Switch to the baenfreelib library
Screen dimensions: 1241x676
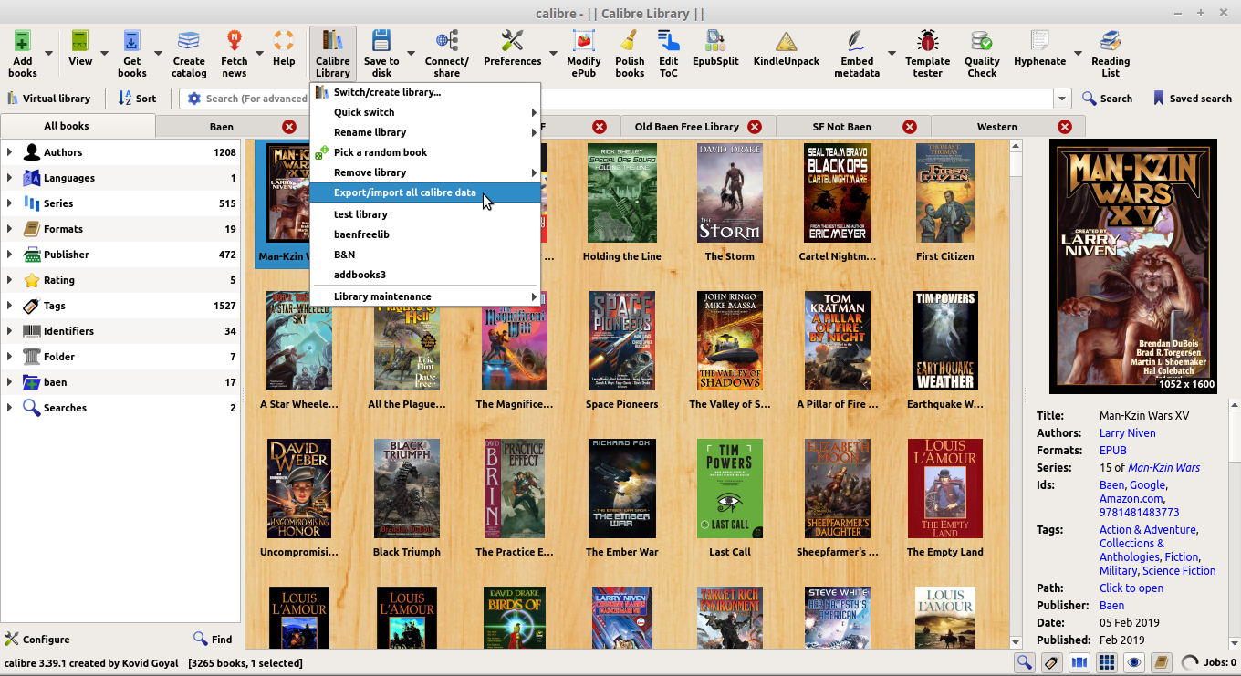pyautogui.click(x=425, y=234)
